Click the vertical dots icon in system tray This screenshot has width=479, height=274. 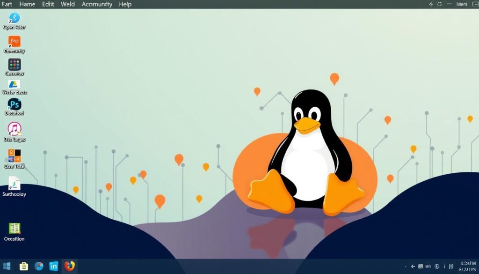pyautogui.click(x=444, y=267)
